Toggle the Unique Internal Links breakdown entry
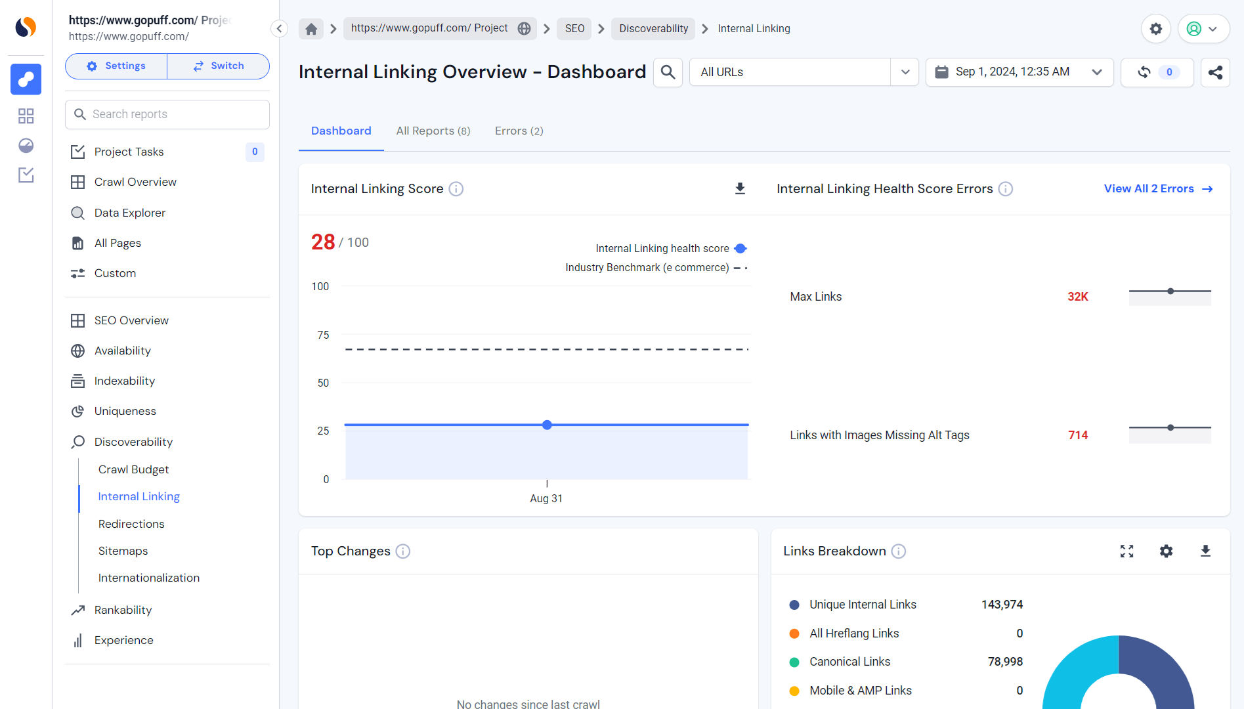1244x709 pixels. click(863, 604)
